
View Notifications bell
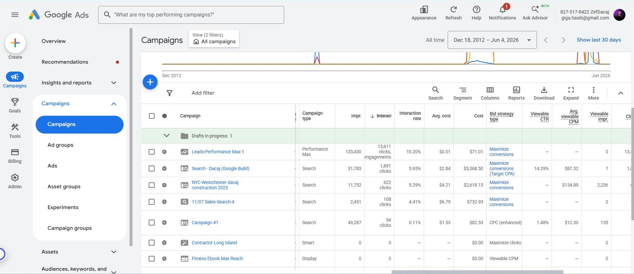(x=502, y=13)
